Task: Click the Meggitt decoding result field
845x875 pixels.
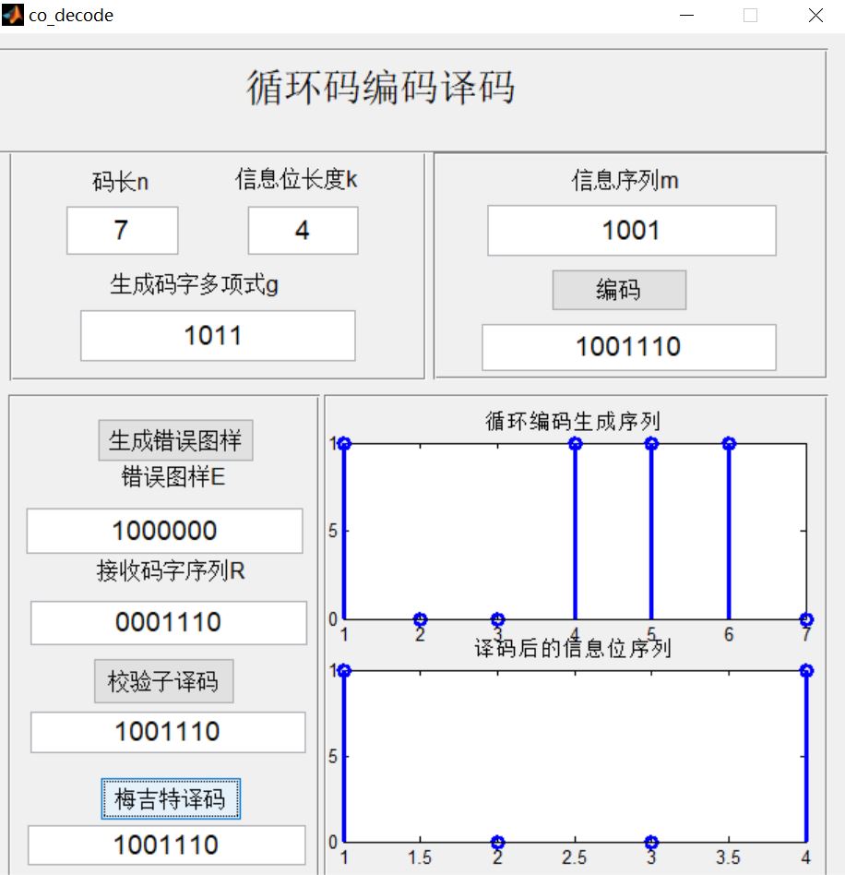Action: [167, 845]
